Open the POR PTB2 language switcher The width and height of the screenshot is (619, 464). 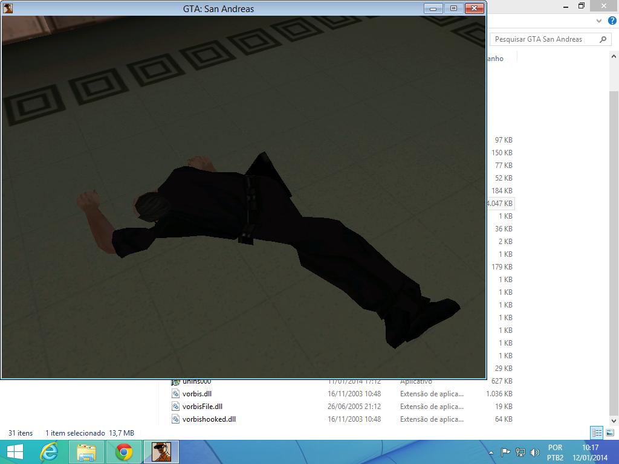555,453
